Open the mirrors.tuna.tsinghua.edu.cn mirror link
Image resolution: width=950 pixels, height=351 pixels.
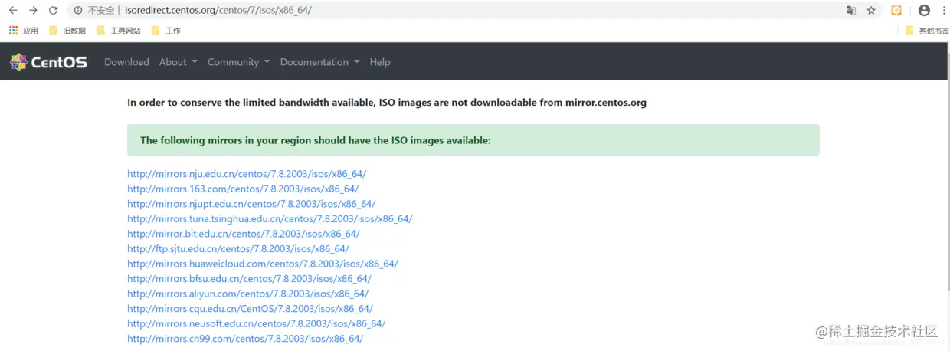[270, 218]
